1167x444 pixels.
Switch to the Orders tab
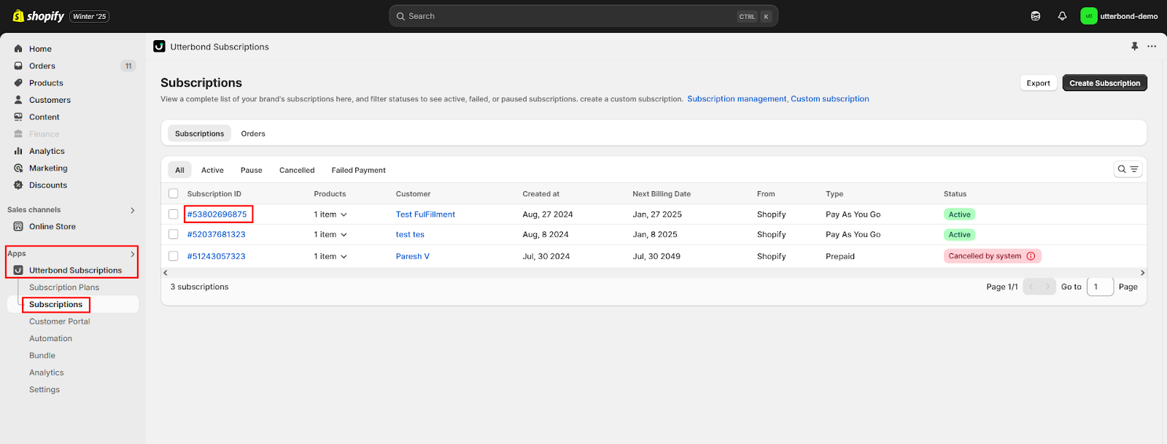(253, 133)
